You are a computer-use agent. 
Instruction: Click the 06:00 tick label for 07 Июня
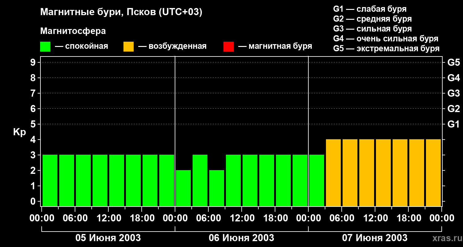(342, 218)
